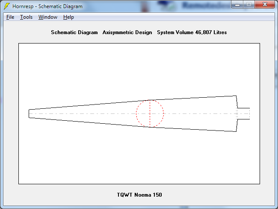The height and width of the screenshot is (209, 278).
Task: Open the File menu
Action: [10, 17]
